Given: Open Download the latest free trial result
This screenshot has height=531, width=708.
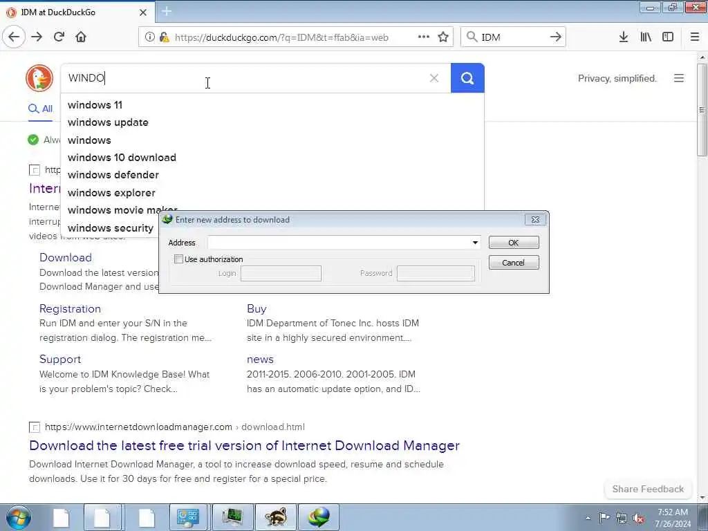Looking at the screenshot, I should pos(244,446).
